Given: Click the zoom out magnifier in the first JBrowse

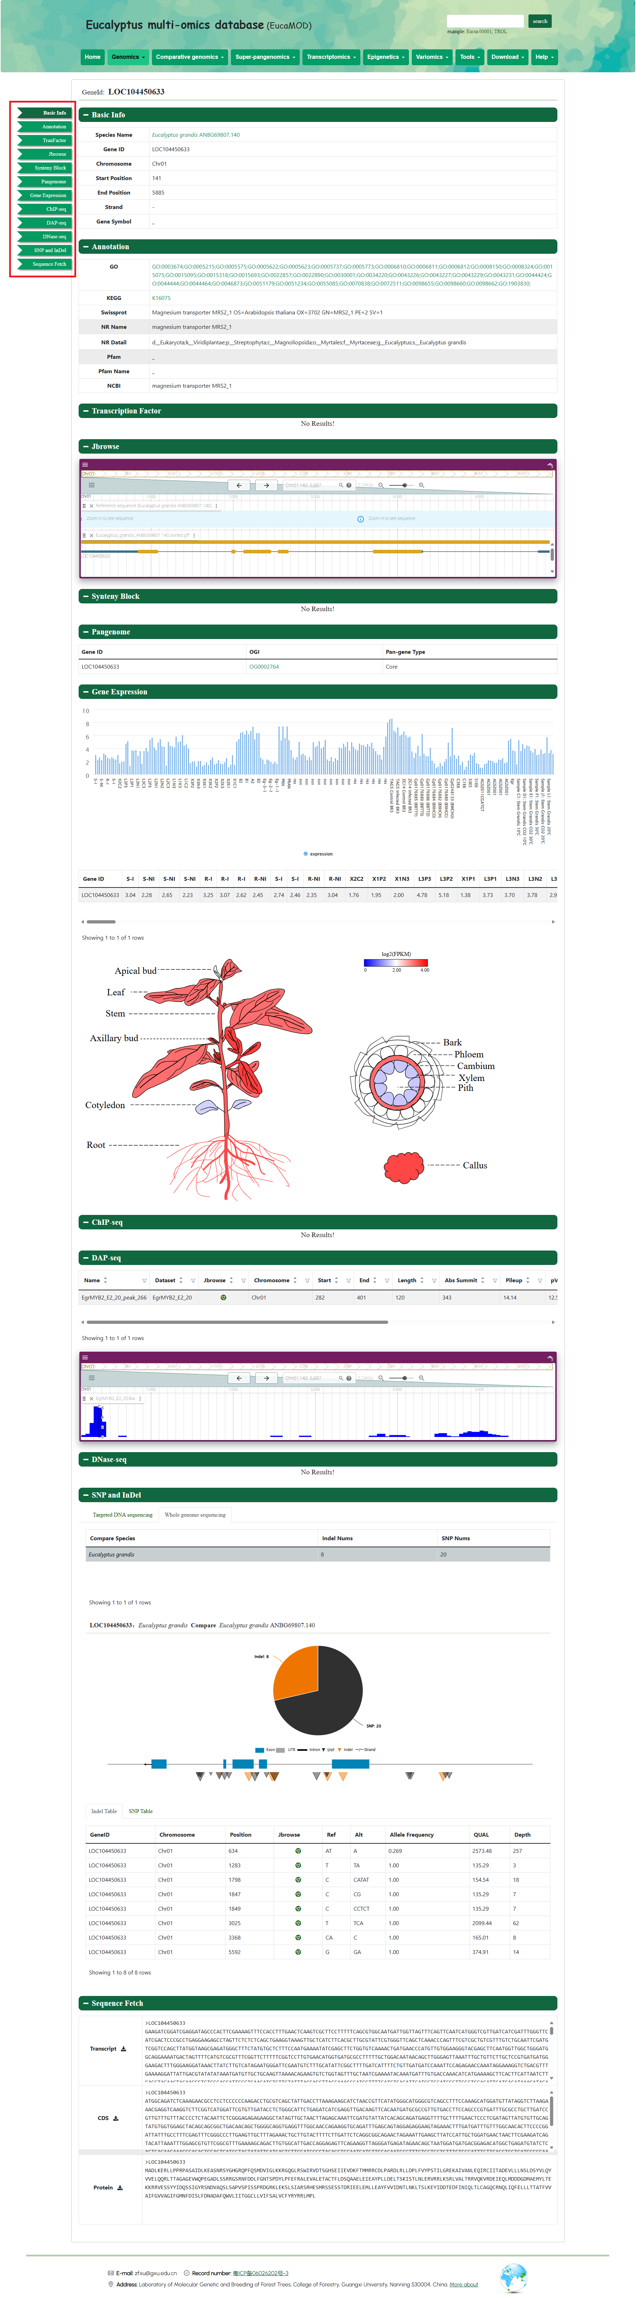Looking at the screenshot, I should pyautogui.click(x=380, y=485).
